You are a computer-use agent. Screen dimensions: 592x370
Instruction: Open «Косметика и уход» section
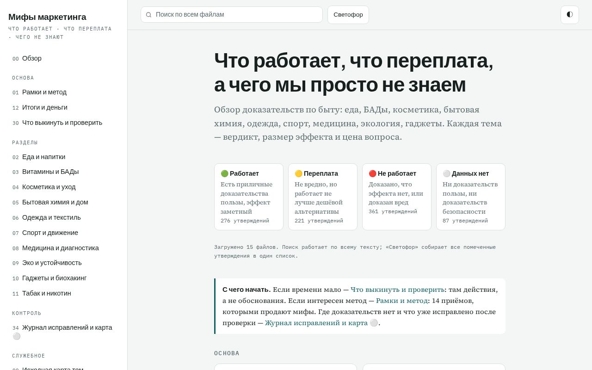[63, 187]
